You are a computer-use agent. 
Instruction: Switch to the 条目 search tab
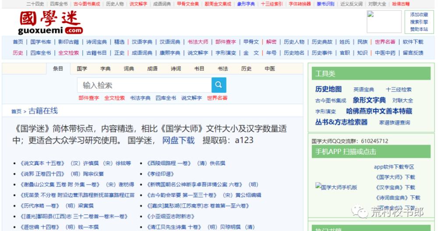coord(58,69)
